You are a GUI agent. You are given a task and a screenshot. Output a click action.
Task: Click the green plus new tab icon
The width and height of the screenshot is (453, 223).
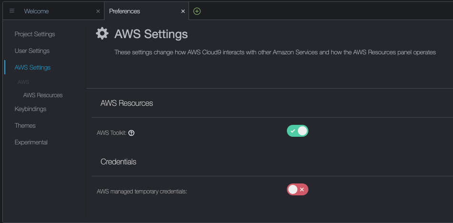click(197, 11)
